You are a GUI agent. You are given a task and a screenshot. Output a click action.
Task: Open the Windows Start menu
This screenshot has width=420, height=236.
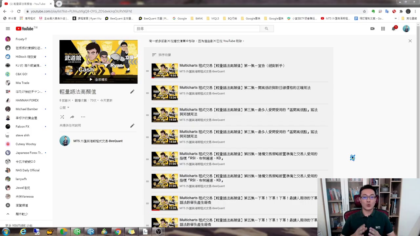click(6, 232)
